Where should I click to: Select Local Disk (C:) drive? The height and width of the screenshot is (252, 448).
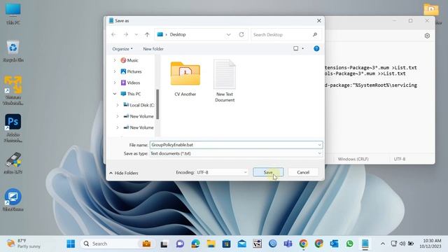click(x=139, y=105)
